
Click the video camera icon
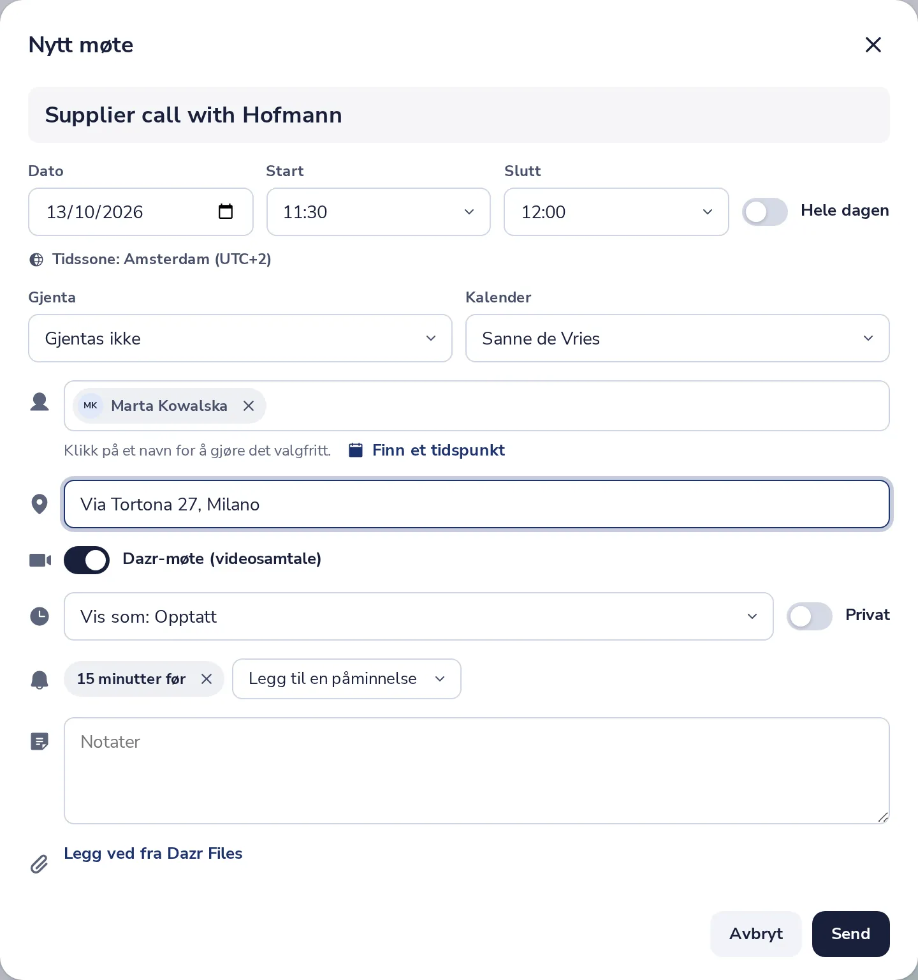40,560
